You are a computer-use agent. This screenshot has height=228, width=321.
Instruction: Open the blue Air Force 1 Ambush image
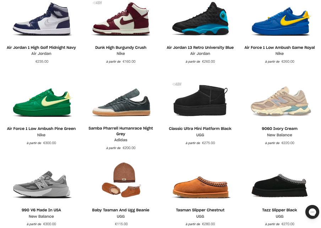pos(281,22)
